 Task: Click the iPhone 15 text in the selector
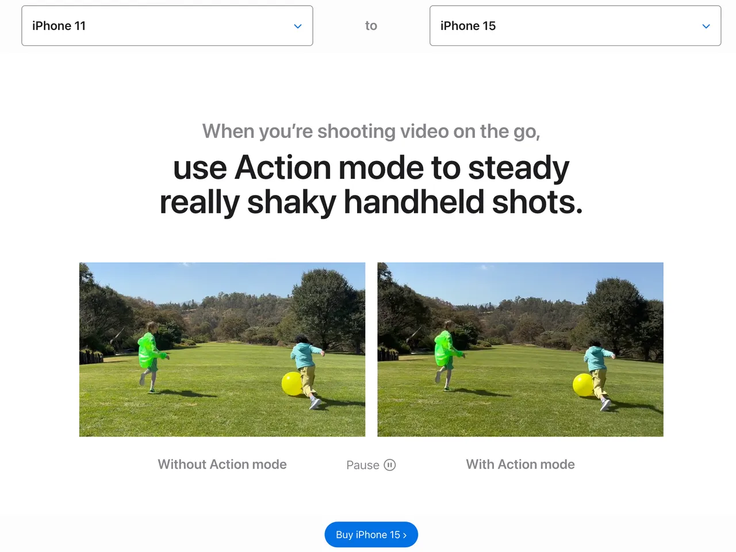(x=468, y=26)
